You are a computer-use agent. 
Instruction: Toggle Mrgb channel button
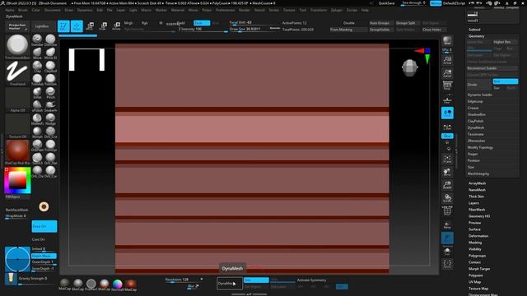click(x=128, y=23)
